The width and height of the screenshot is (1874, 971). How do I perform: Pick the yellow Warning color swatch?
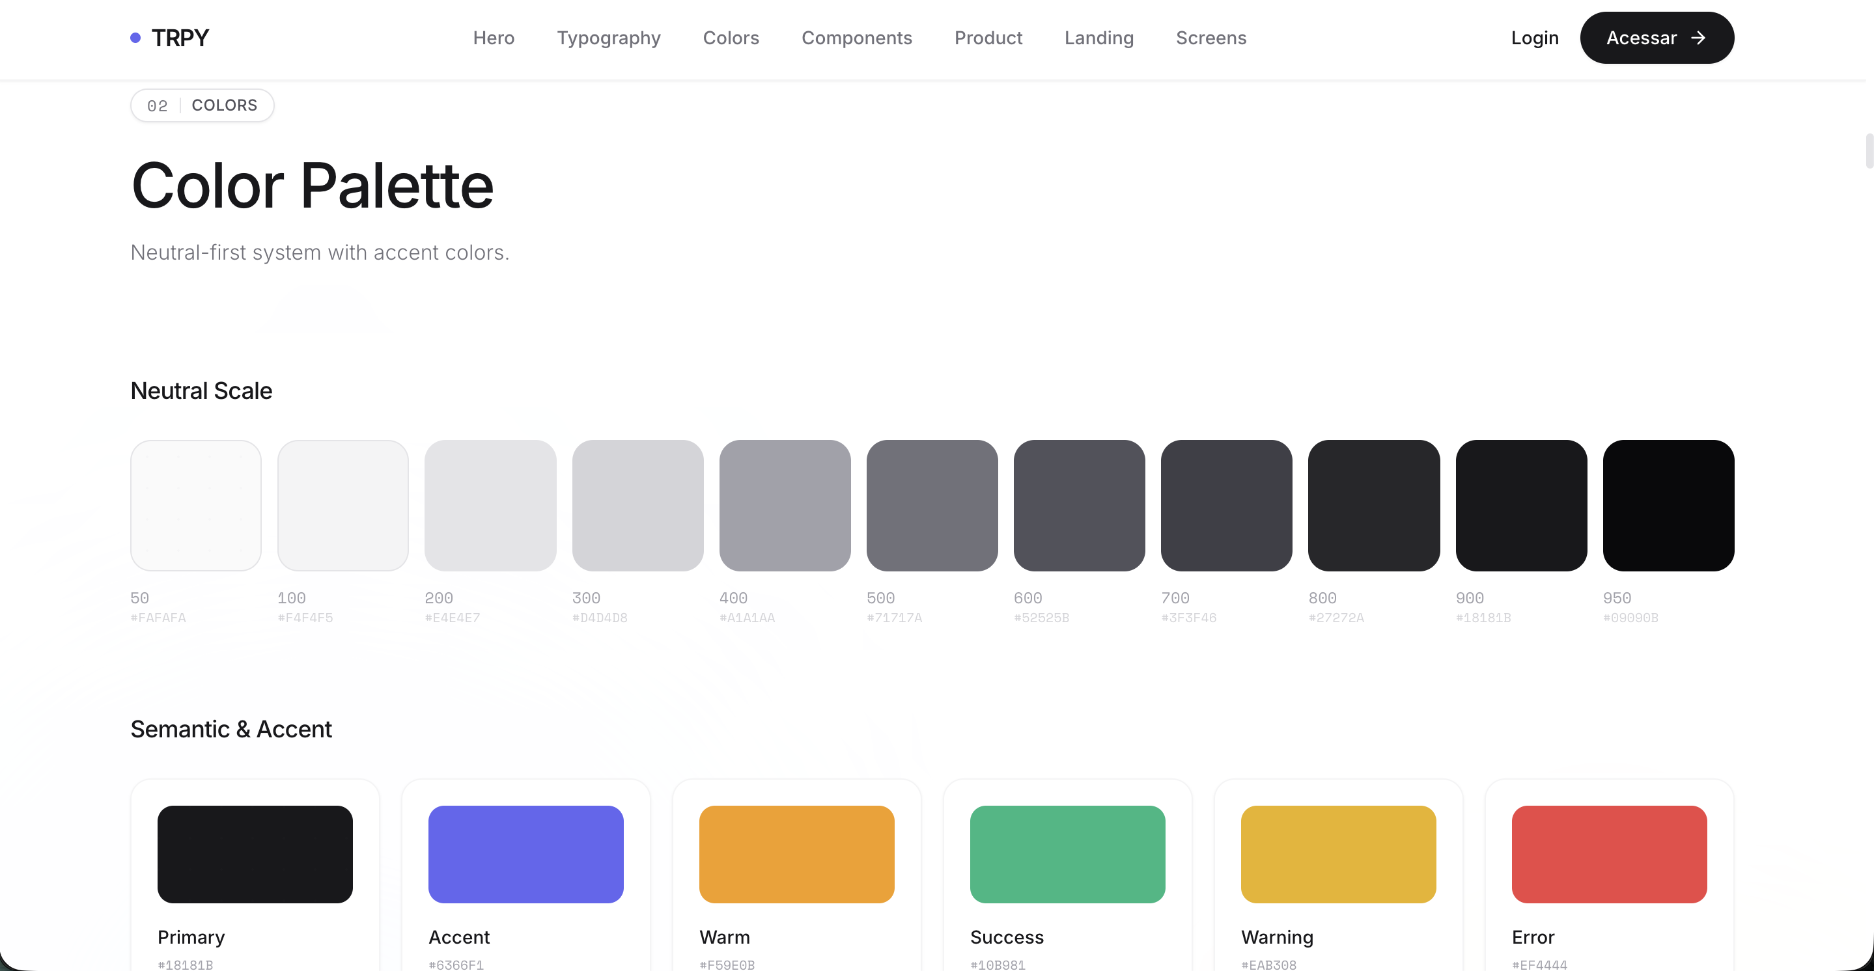(x=1339, y=854)
